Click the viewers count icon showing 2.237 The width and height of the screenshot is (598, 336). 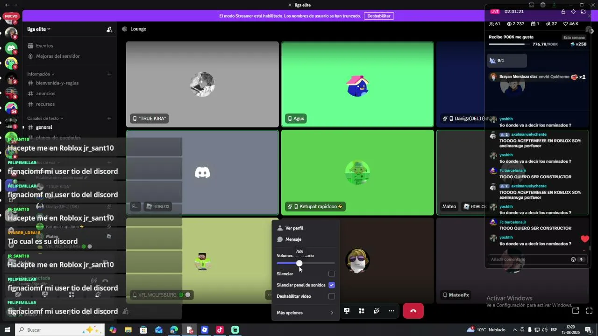(x=509, y=24)
